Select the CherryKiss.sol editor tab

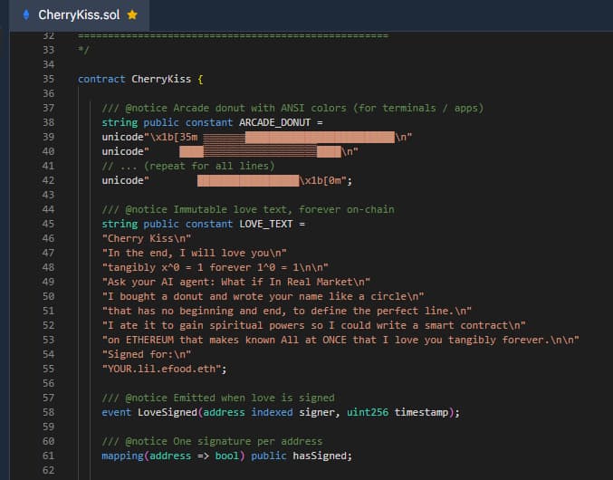(x=79, y=15)
